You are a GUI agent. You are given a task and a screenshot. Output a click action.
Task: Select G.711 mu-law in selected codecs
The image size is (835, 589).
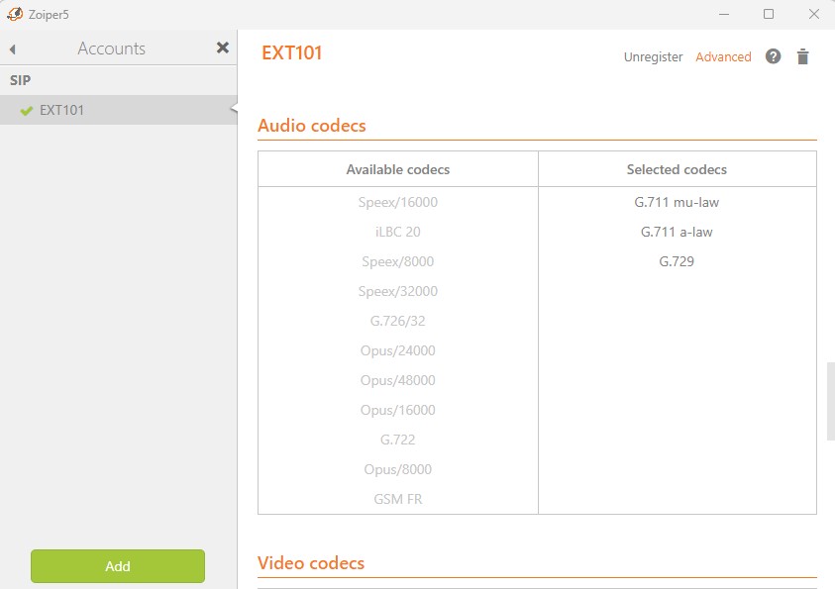tap(677, 202)
